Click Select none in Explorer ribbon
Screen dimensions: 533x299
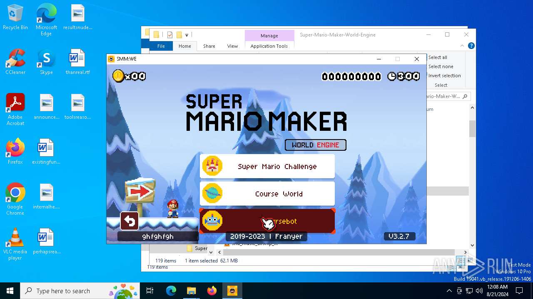[x=441, y=66]
